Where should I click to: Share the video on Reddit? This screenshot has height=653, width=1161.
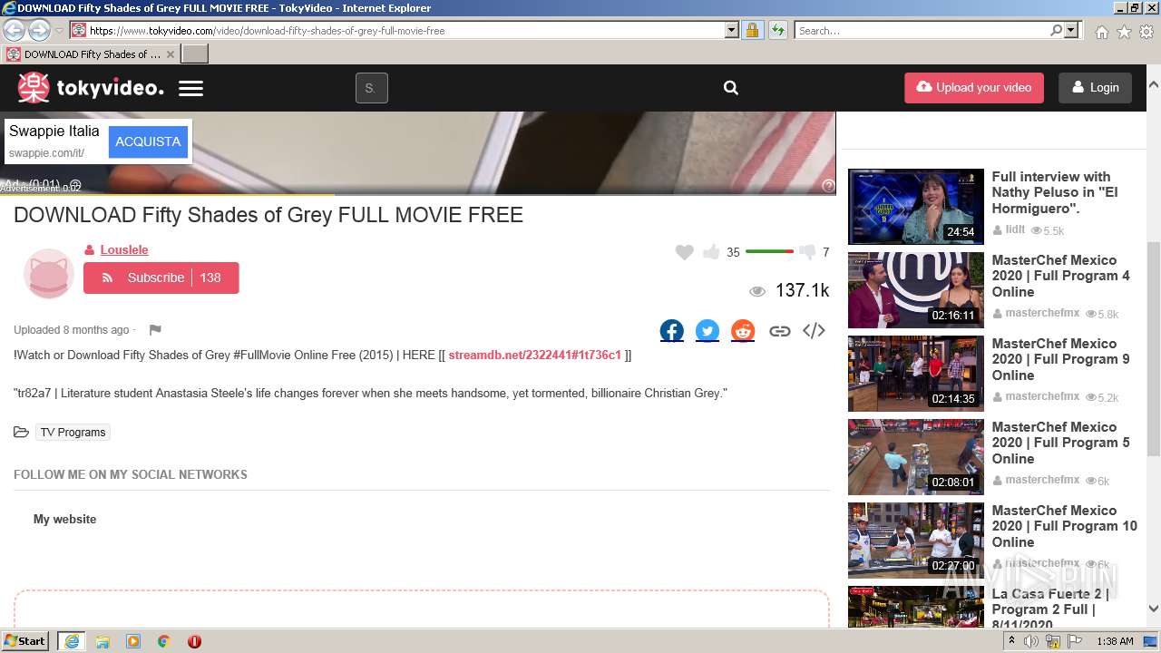pos(743,330)
